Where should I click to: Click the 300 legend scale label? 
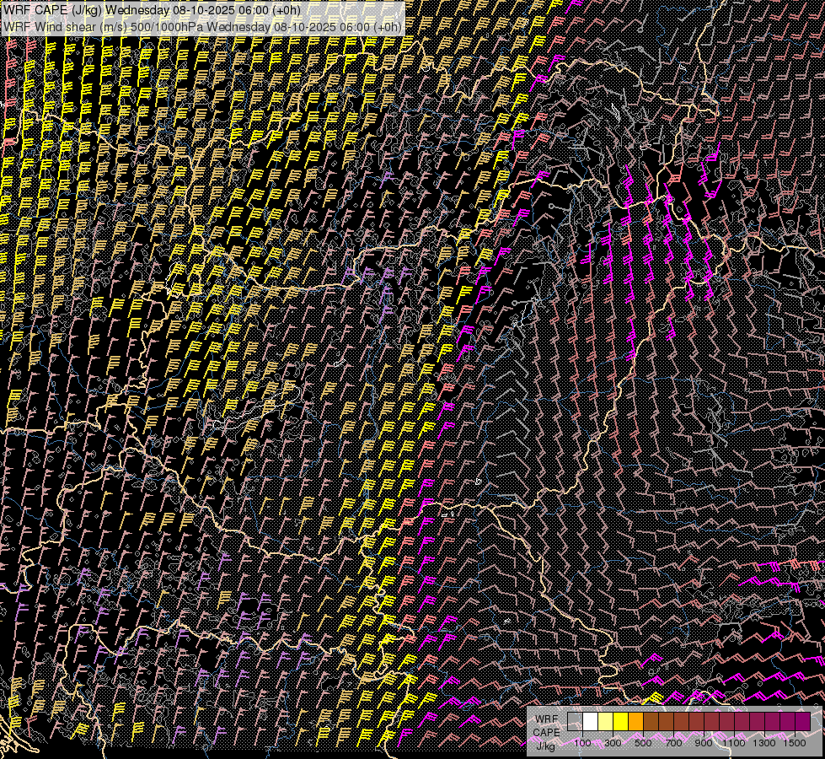point(613,743)
